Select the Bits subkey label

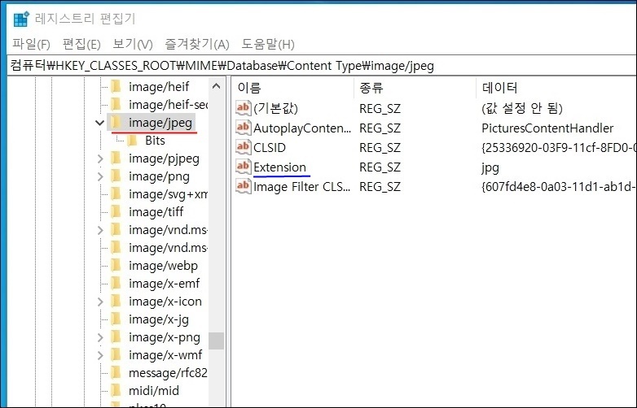[x=156, y=140]
